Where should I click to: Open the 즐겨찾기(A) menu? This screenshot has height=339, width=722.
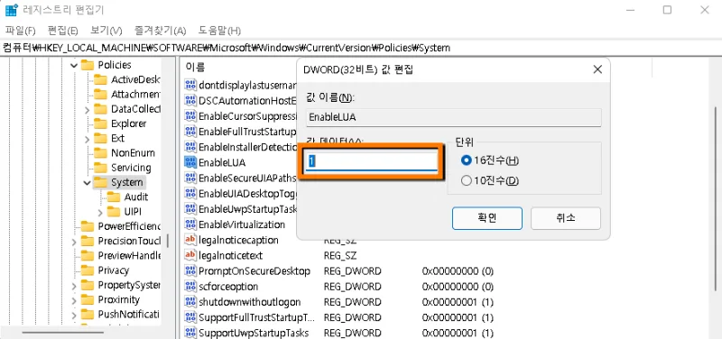pos(160,31)
